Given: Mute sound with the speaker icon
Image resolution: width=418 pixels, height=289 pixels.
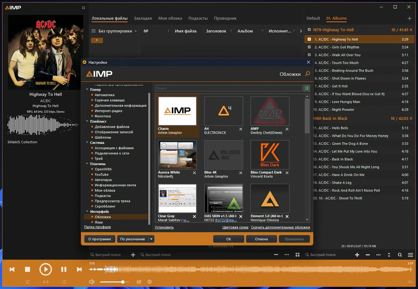Looking at the screenshot, I should pos(92,282).
